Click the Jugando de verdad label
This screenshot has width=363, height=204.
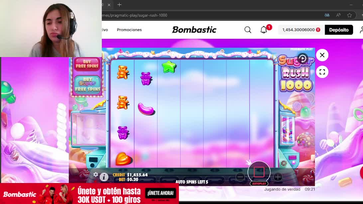tap(282, 189)
